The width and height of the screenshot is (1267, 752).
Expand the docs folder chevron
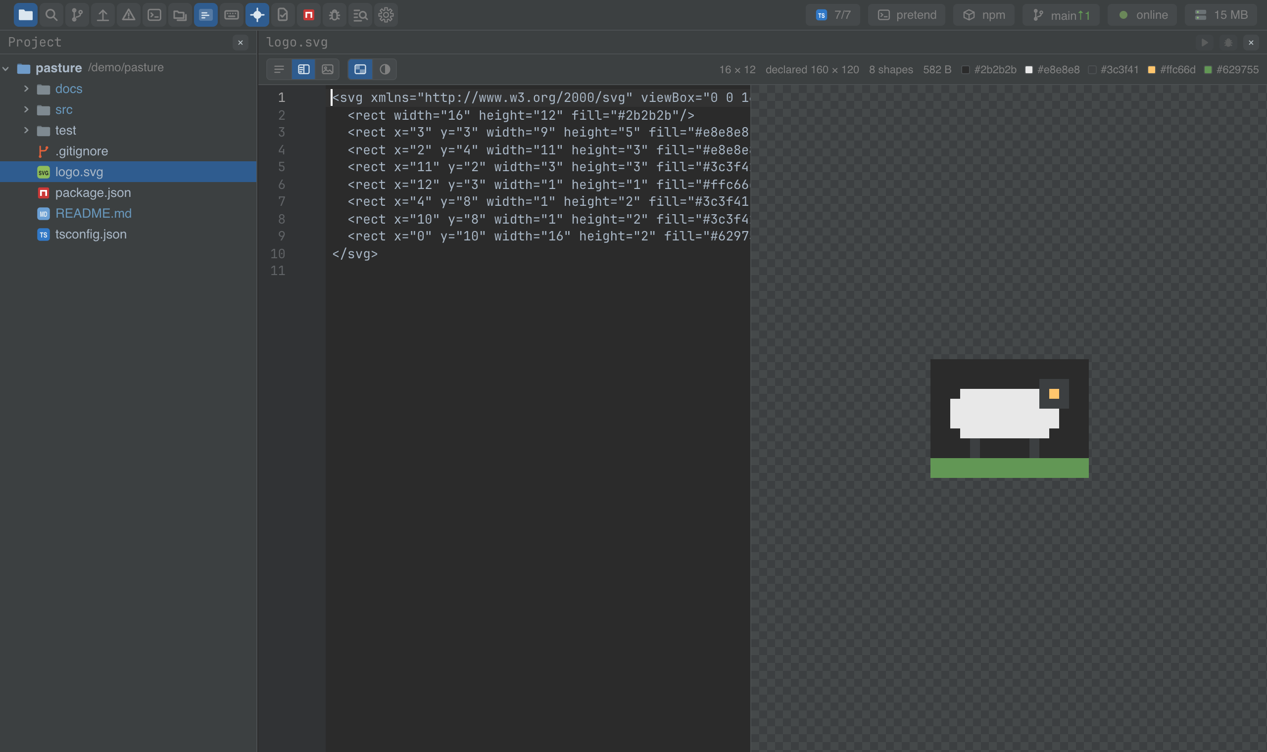26,89
